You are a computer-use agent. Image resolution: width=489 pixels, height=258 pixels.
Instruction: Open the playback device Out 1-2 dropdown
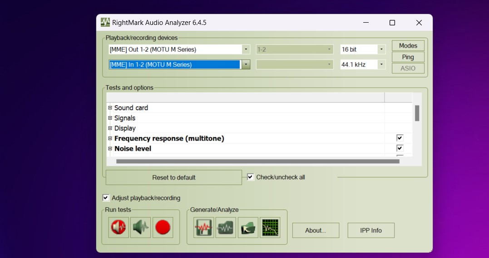tap(246, 49)
